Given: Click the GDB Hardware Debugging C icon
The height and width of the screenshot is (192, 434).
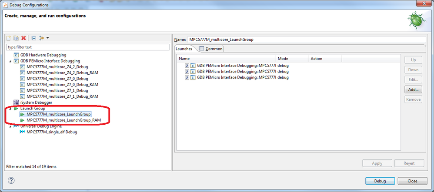Looking at the screenshot, I should pos(16,55).
